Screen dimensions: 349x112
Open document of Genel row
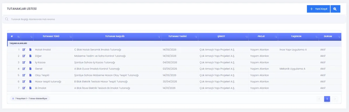tap(30, 69)
